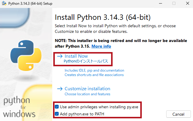Screen dimensions: 193x121
Task: Click the maximize button in title bar
Action: click(174, 3)
